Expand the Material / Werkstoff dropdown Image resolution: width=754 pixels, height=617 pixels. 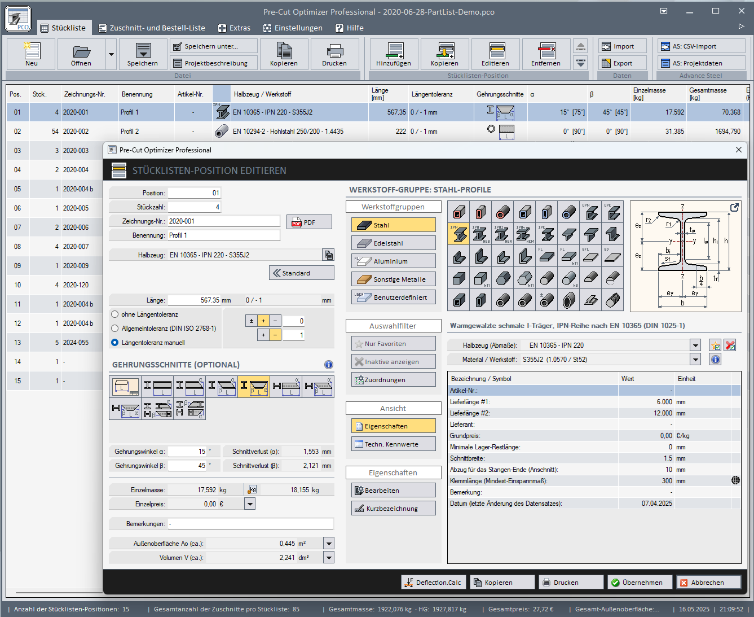(695, 360)
